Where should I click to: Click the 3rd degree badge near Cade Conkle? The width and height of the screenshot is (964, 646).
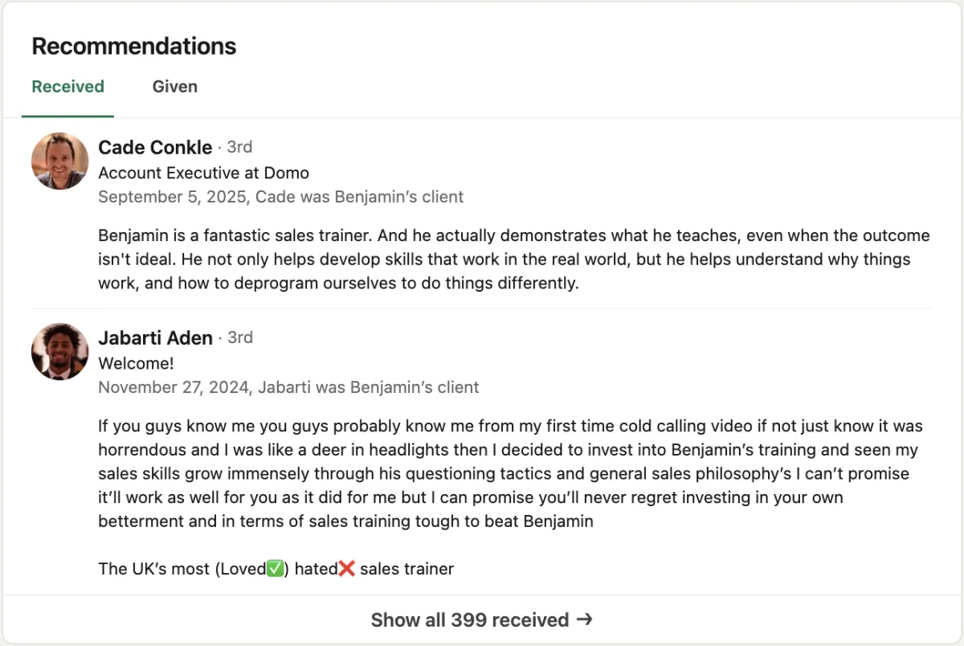[x=239, y=147]
